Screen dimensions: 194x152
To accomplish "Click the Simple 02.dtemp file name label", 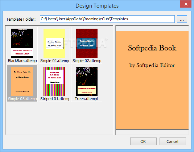I will 87,61.
